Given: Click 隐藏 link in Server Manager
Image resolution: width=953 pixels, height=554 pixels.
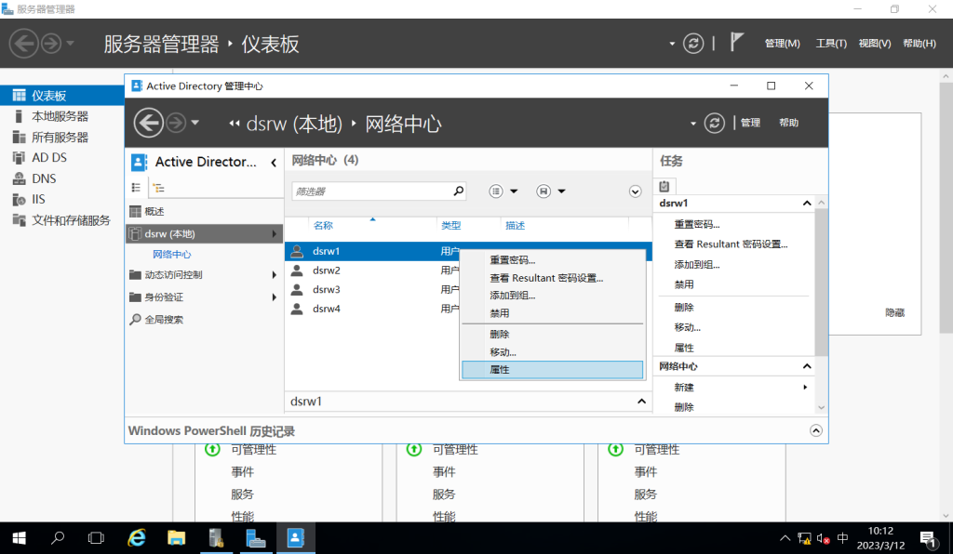Looking at the screenshot, I should 894,312.
